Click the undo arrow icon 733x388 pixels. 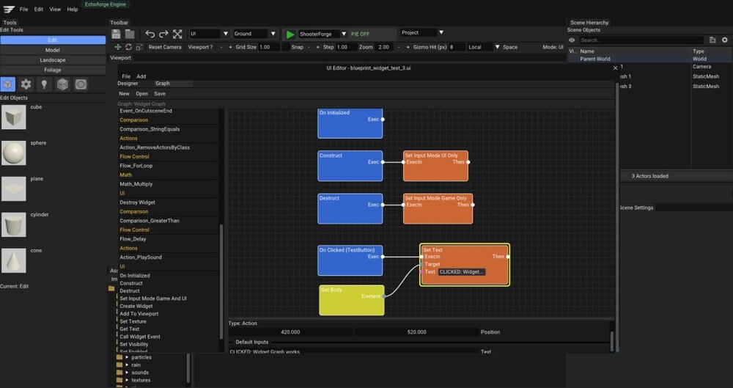point(150,34)
